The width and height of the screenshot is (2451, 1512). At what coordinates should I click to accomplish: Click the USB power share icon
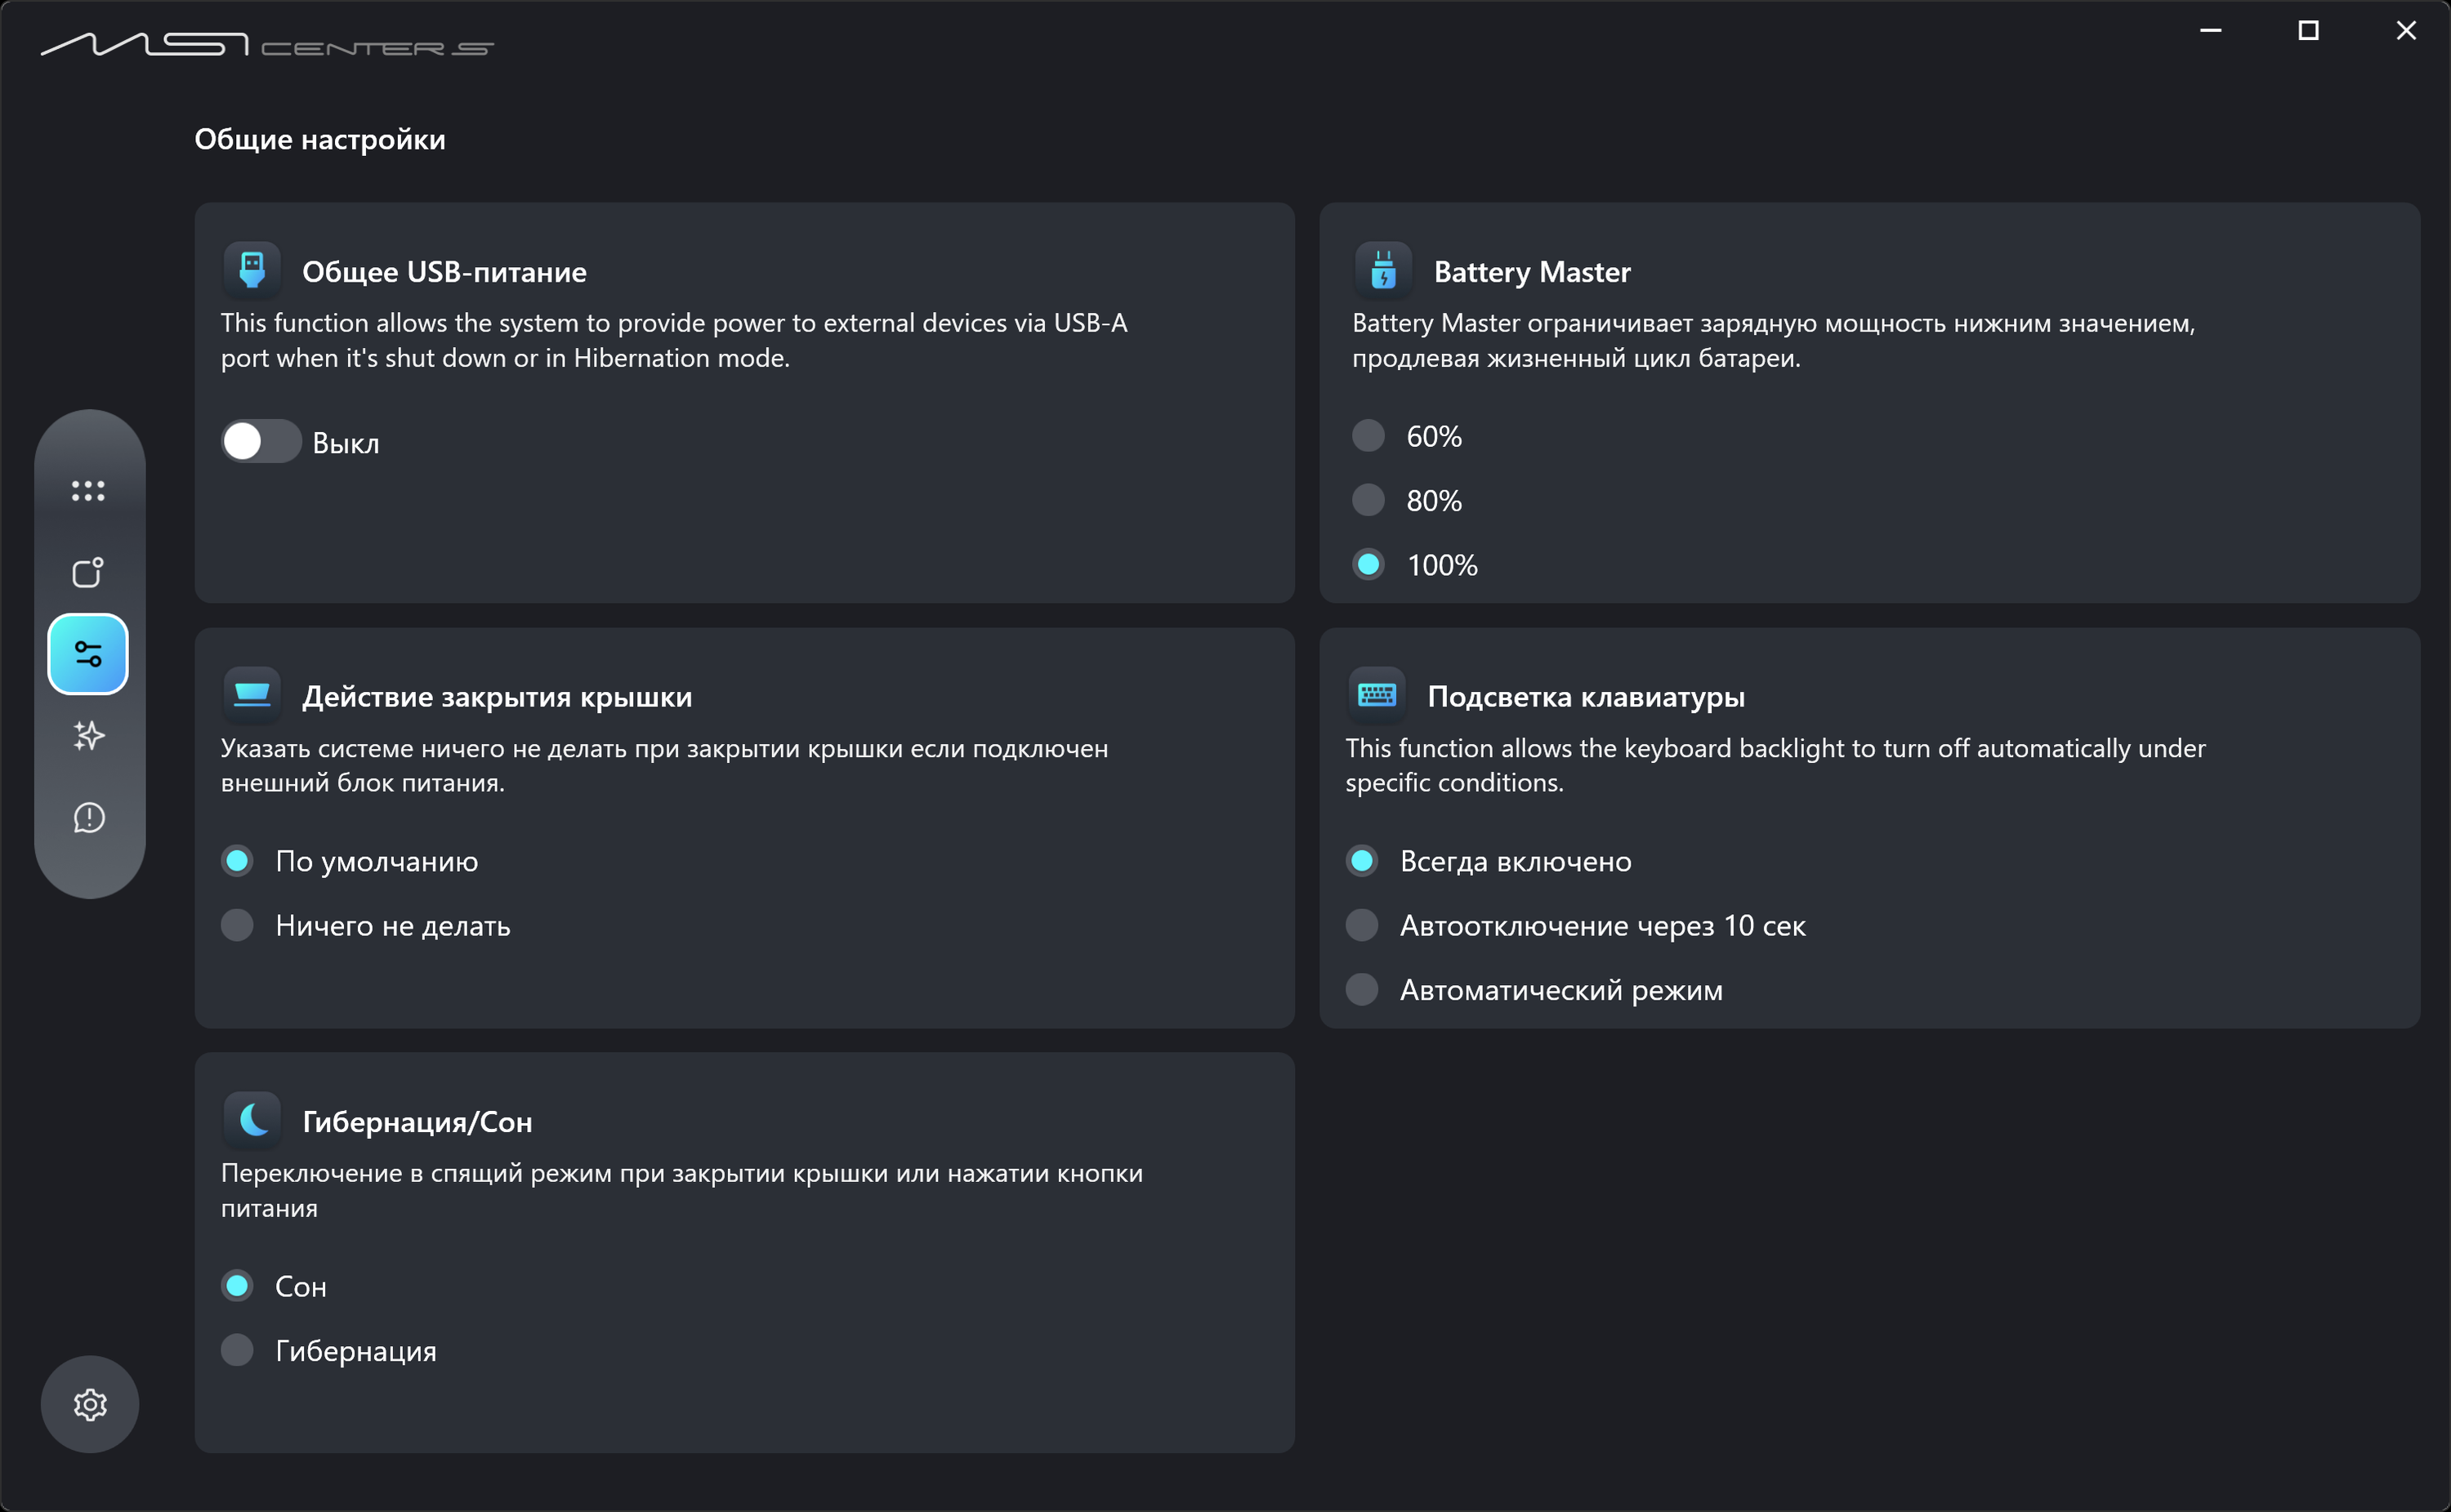point(252,271)
